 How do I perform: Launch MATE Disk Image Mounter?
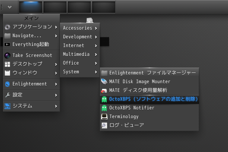[149, 82]
